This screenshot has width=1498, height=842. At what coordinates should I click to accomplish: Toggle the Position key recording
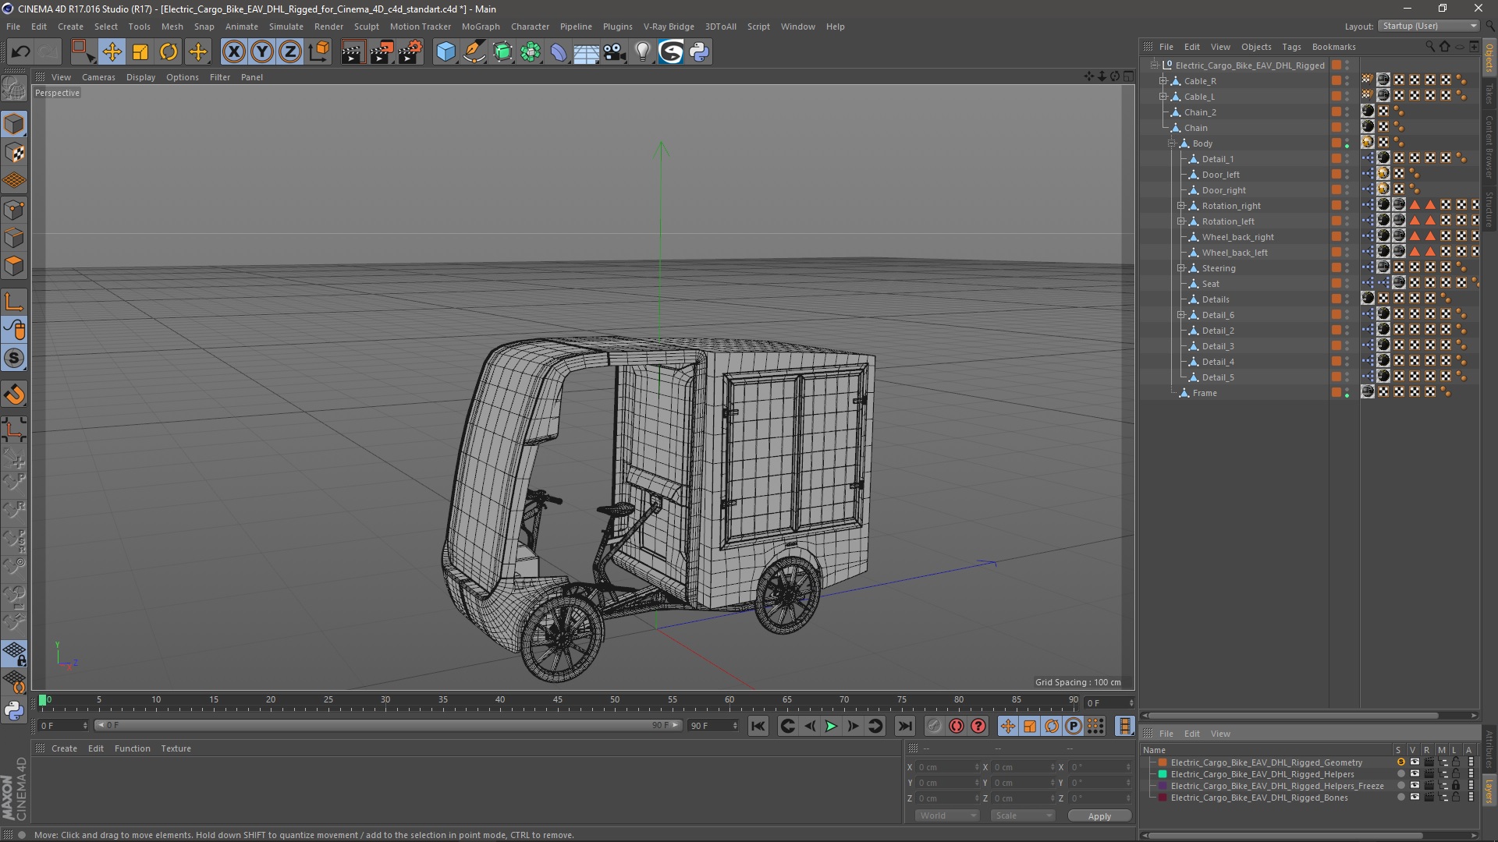point(1008,726)
